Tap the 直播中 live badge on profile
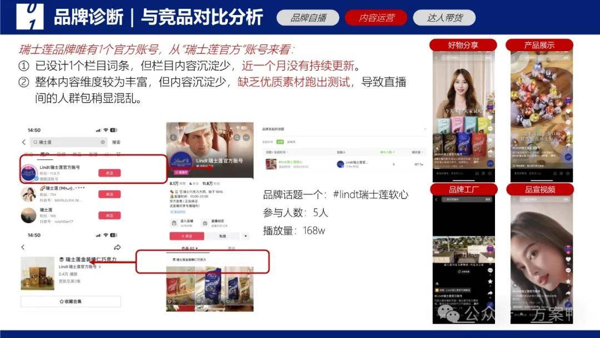This screenshot has height=338, width=600. (181, 173)
